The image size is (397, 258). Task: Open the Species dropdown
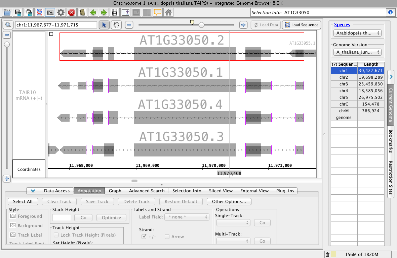coord(357,33)
